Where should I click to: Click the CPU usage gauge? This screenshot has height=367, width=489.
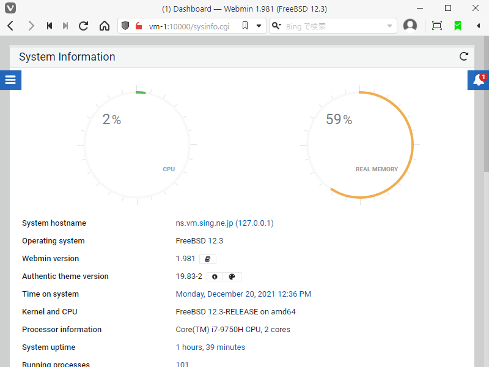click(137, 145)
